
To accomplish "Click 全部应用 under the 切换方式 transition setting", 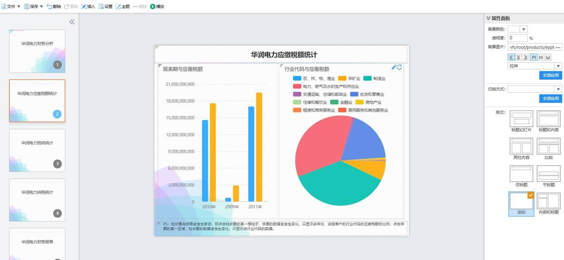I will (550, 99).
